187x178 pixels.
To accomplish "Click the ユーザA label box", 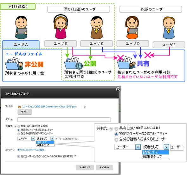I will pyautogui.click(x=21, y=44).
